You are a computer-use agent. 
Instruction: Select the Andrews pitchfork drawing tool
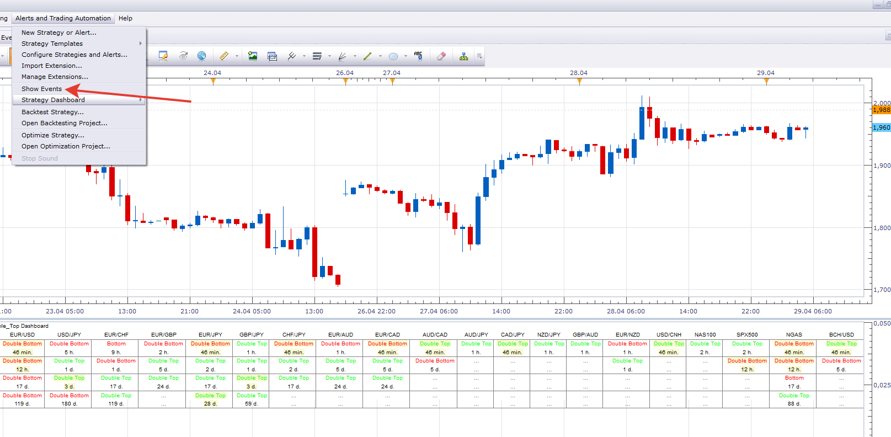(x=292, y=56)
